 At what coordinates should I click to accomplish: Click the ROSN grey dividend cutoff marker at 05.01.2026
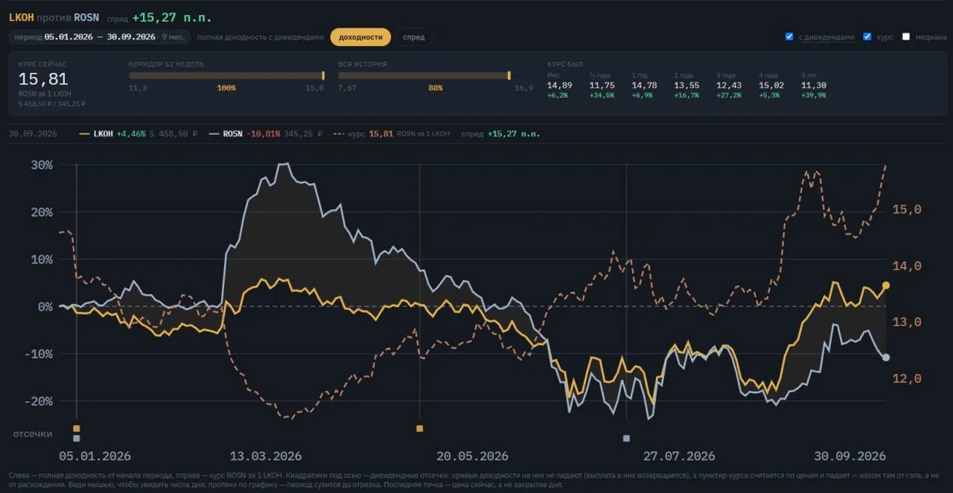point(77,438)
